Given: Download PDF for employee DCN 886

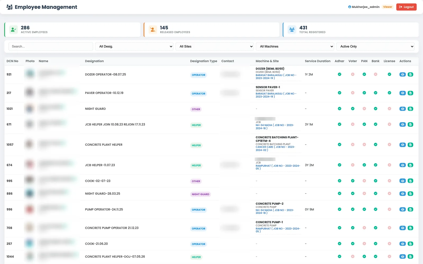Looking at the screenshot, I should [410, 194].
